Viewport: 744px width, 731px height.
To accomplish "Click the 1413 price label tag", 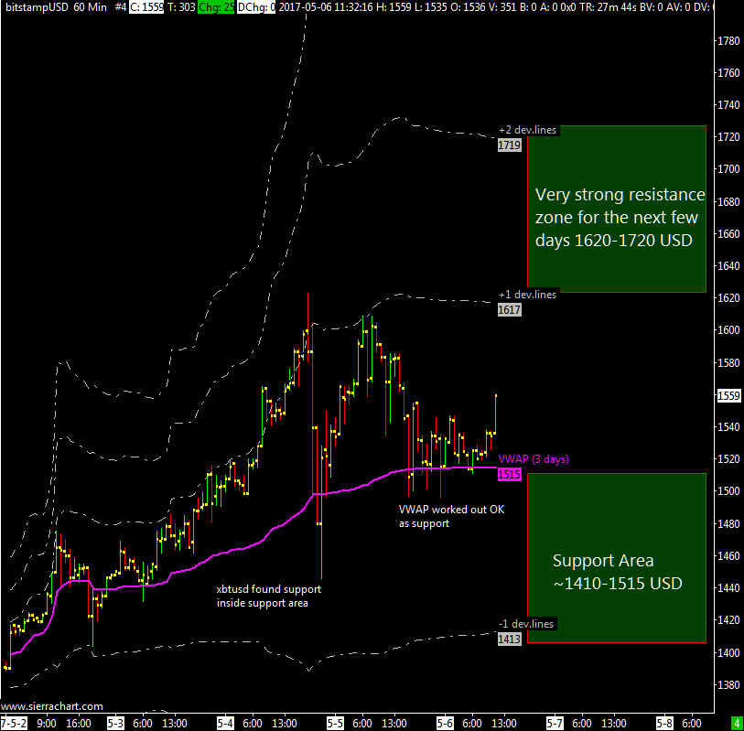I will [510, 640].
